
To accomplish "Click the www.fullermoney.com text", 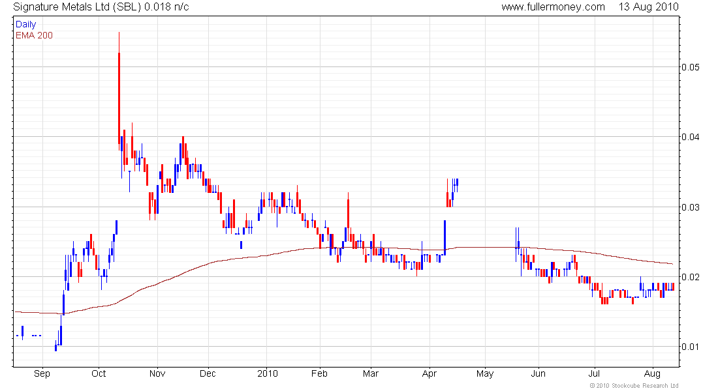I will point(553,7).
